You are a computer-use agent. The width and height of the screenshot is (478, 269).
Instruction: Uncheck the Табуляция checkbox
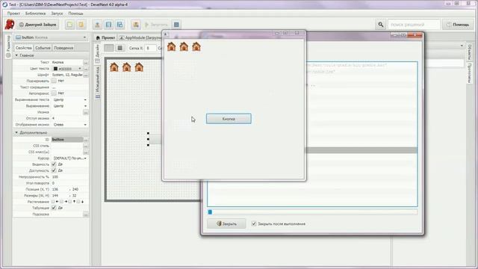click(x=54, y=208)
